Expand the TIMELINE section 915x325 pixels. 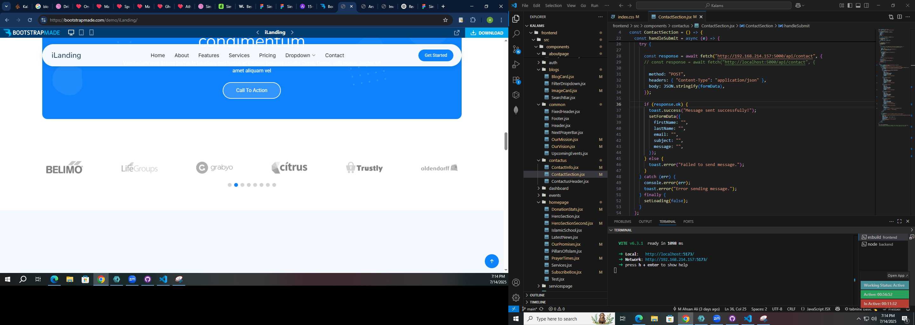[x=565, y=302]
